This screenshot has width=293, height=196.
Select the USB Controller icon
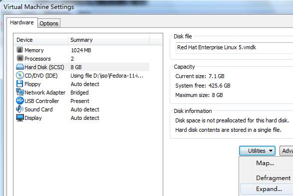[20, 100]
